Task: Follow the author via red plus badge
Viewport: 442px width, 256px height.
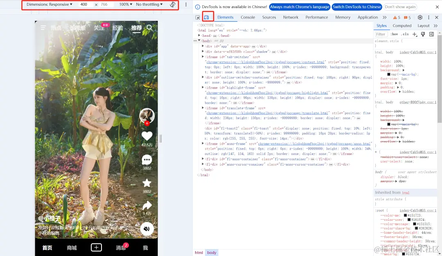Action: pyautogui.click(x=147, y=123)
